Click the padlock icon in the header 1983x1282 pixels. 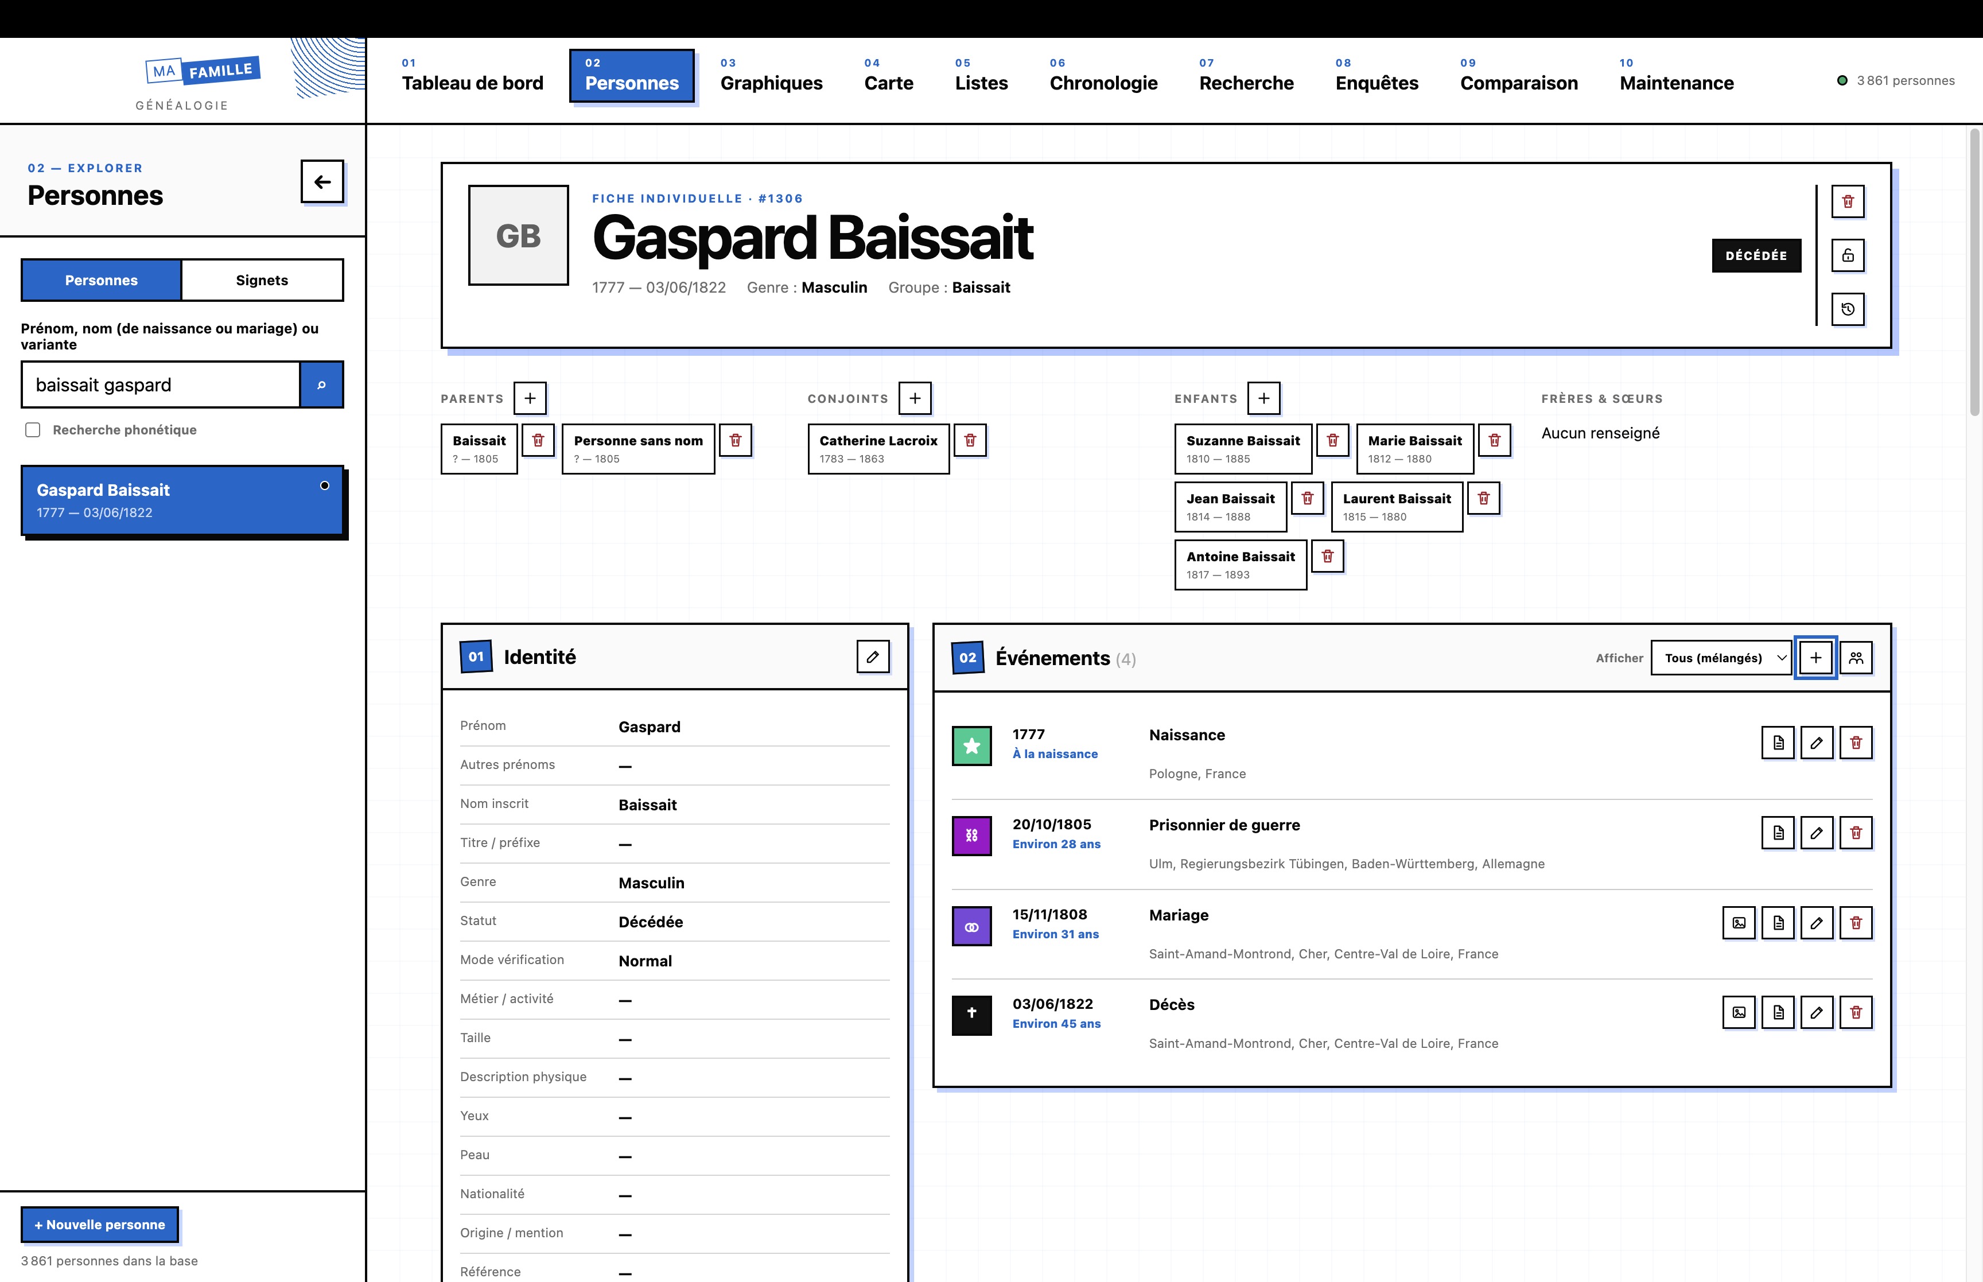pyautogui.click(x=1848, y=255)
